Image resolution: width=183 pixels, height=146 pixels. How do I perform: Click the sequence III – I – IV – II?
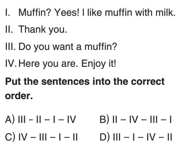142,137
